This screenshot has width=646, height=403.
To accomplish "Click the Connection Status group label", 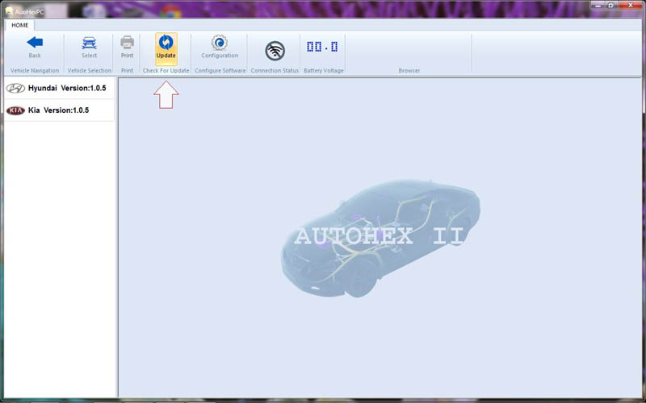I will pos(275,71).
